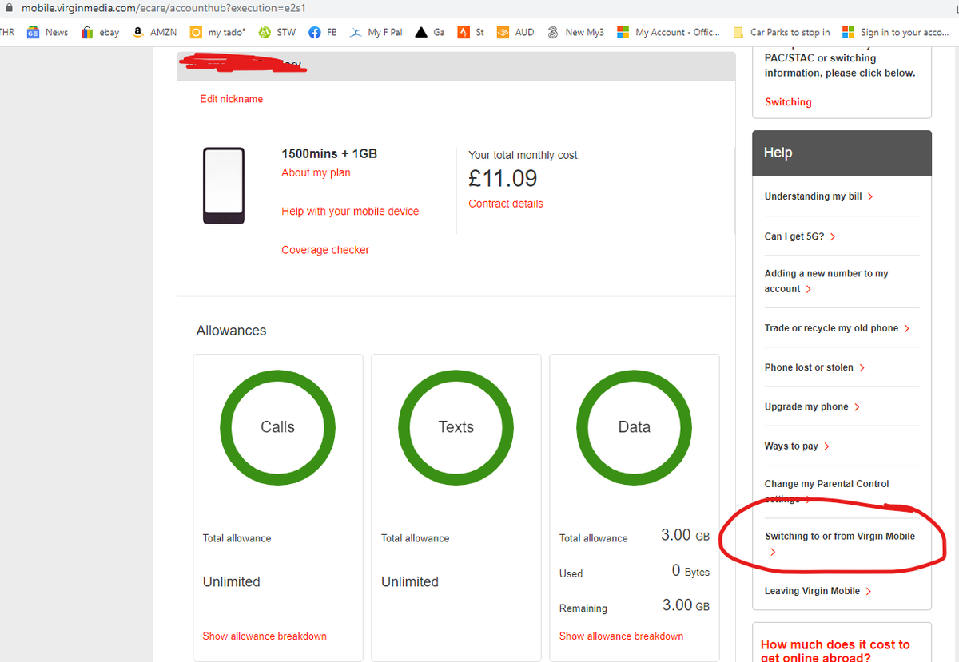This screenshot has height=662, width=959.
Task: Show allowance breakdown under Calls
Action: pos(265,636)
